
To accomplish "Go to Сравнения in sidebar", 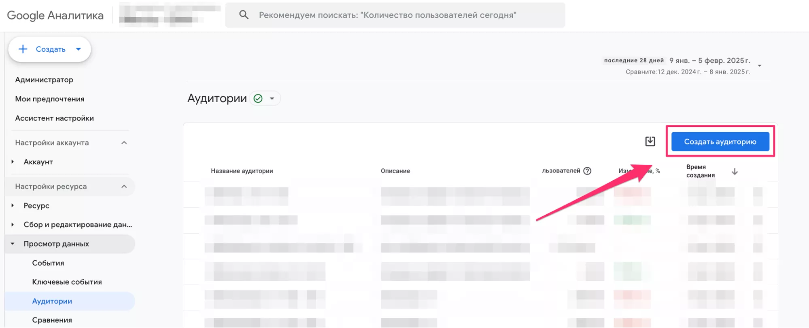I will pos(52,320).
